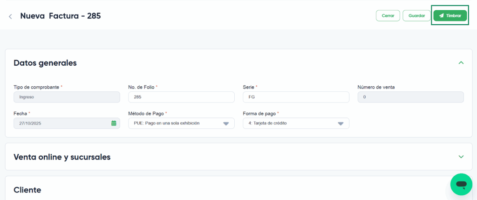The width and height of the screenshot is (477, 200).
Task: Click the Venta online y sucursales heading
Action: click(x=62, y=157)
